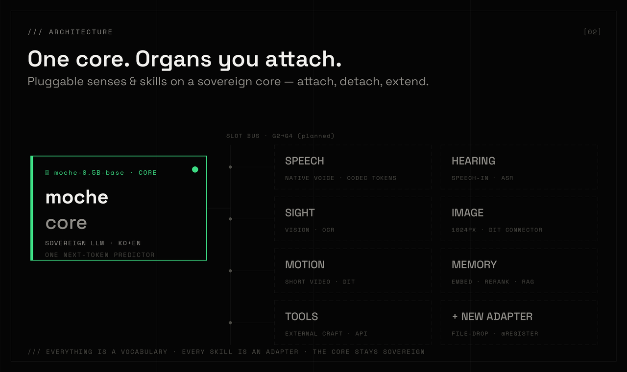
Task: Click the "moche-0.5B-base · CORE" label
Action: (105, 173)
